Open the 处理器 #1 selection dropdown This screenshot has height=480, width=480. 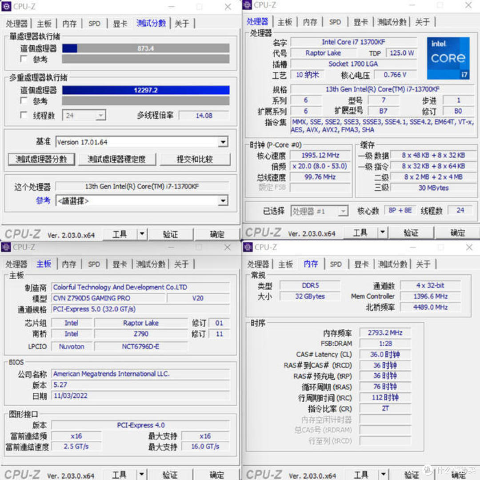point(342,211)
